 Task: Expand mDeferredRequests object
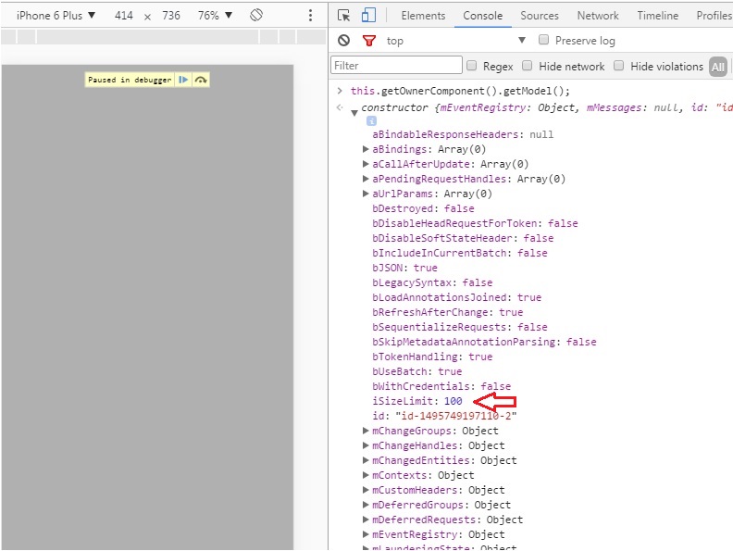(x=366, y=520)
